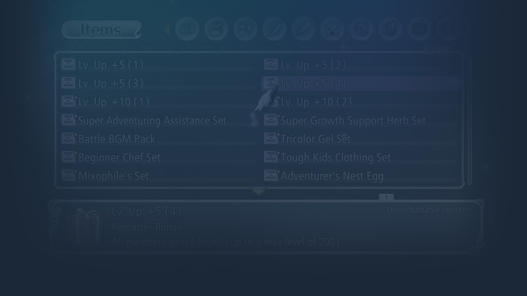527x296 pixels.
Task: Select the pouch consumables category icon
Action: (216, 29)
